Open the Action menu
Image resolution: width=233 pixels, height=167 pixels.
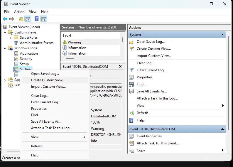point(19,12)
